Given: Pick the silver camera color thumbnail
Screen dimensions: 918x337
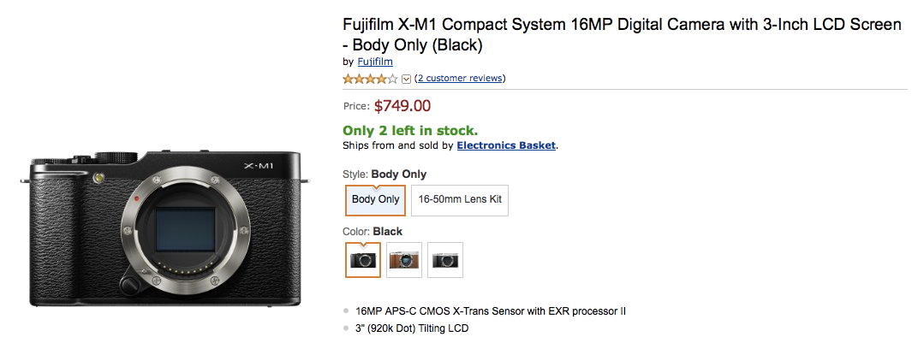Looking at the screenshot, I should pos(445,260).
